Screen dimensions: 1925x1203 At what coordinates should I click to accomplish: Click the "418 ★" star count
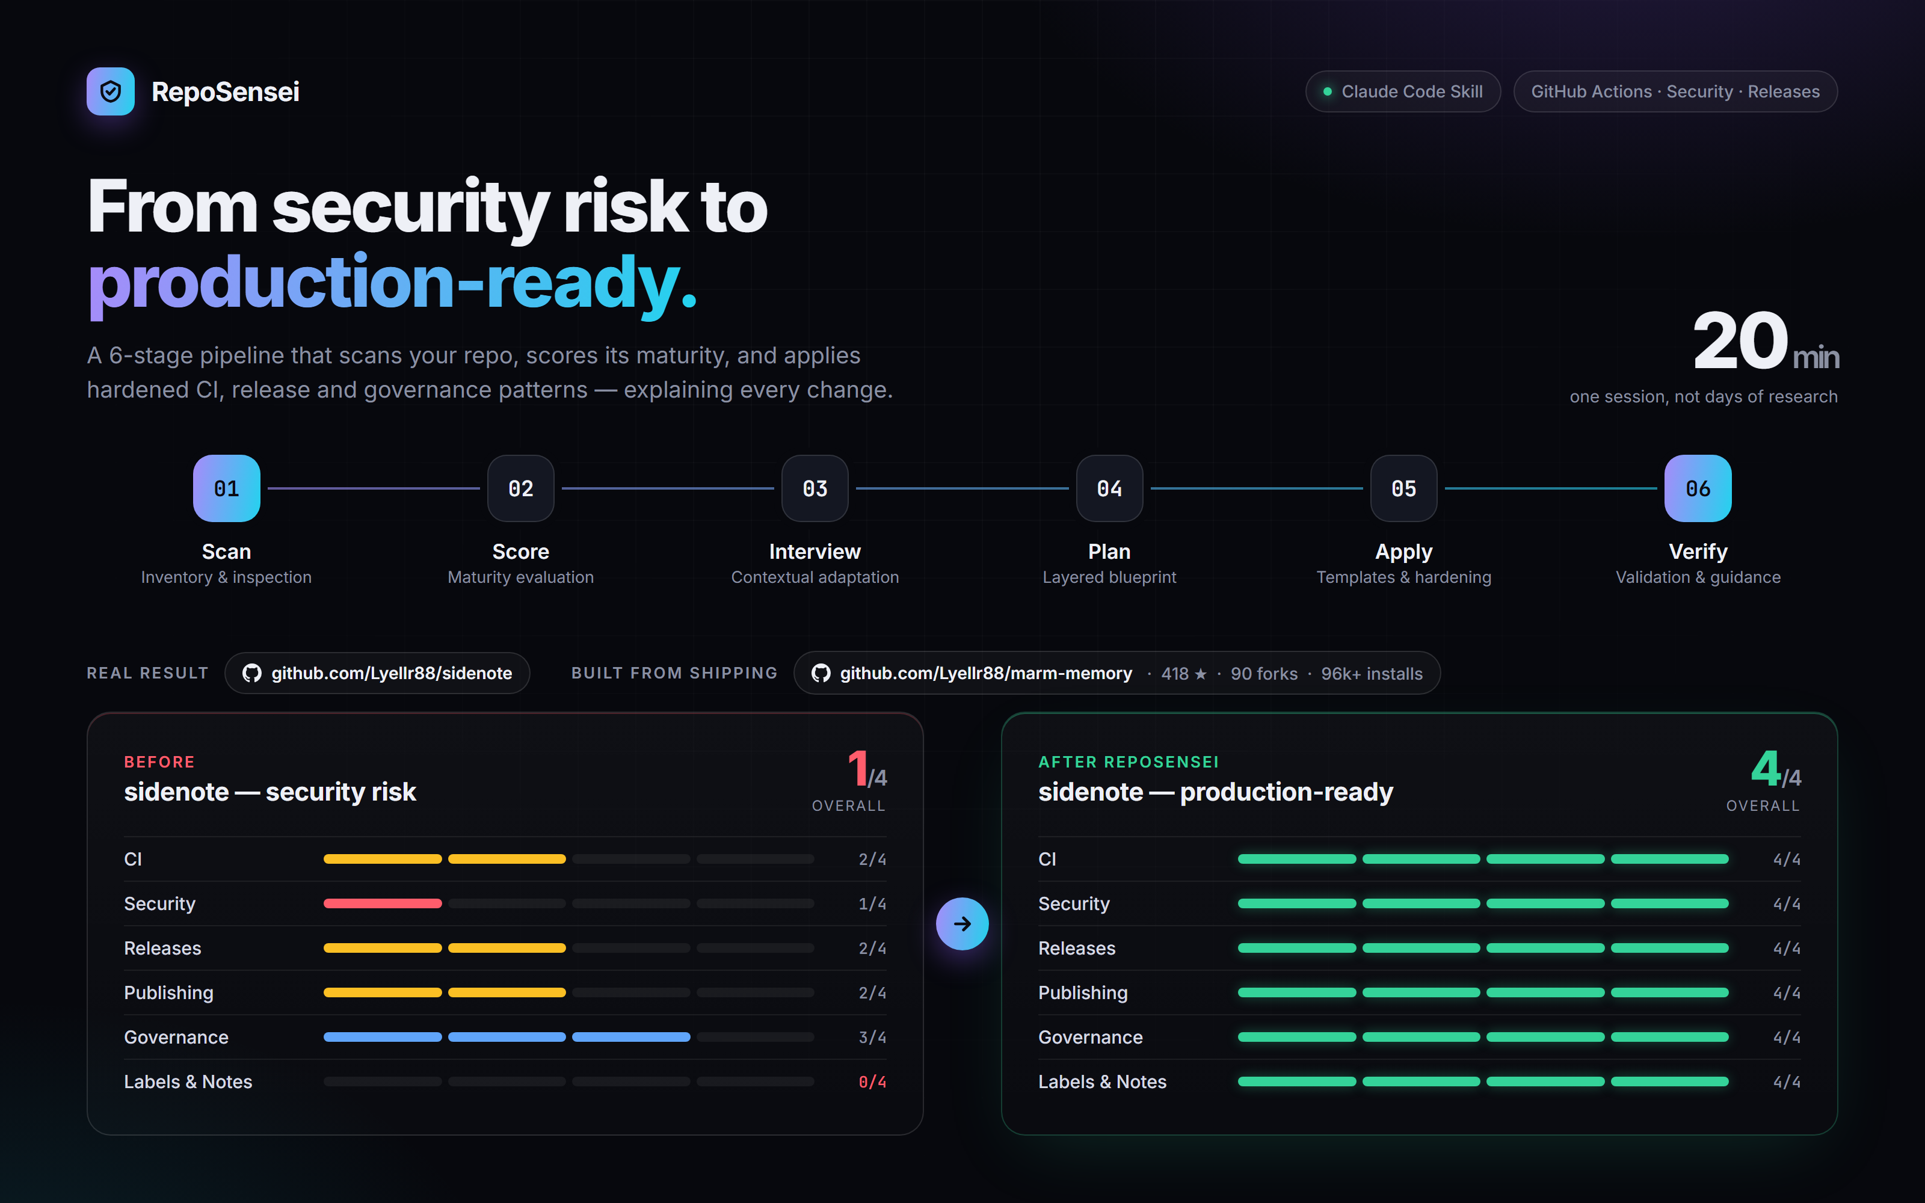point(1184,674)
